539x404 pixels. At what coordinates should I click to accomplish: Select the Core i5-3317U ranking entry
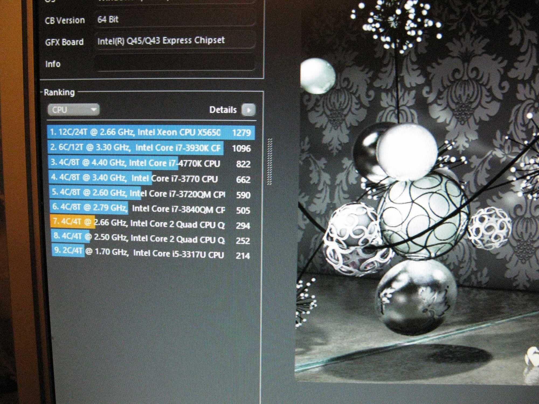point(151,254)
